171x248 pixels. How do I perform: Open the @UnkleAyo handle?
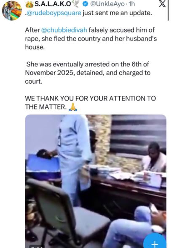[x=107, y=4]
